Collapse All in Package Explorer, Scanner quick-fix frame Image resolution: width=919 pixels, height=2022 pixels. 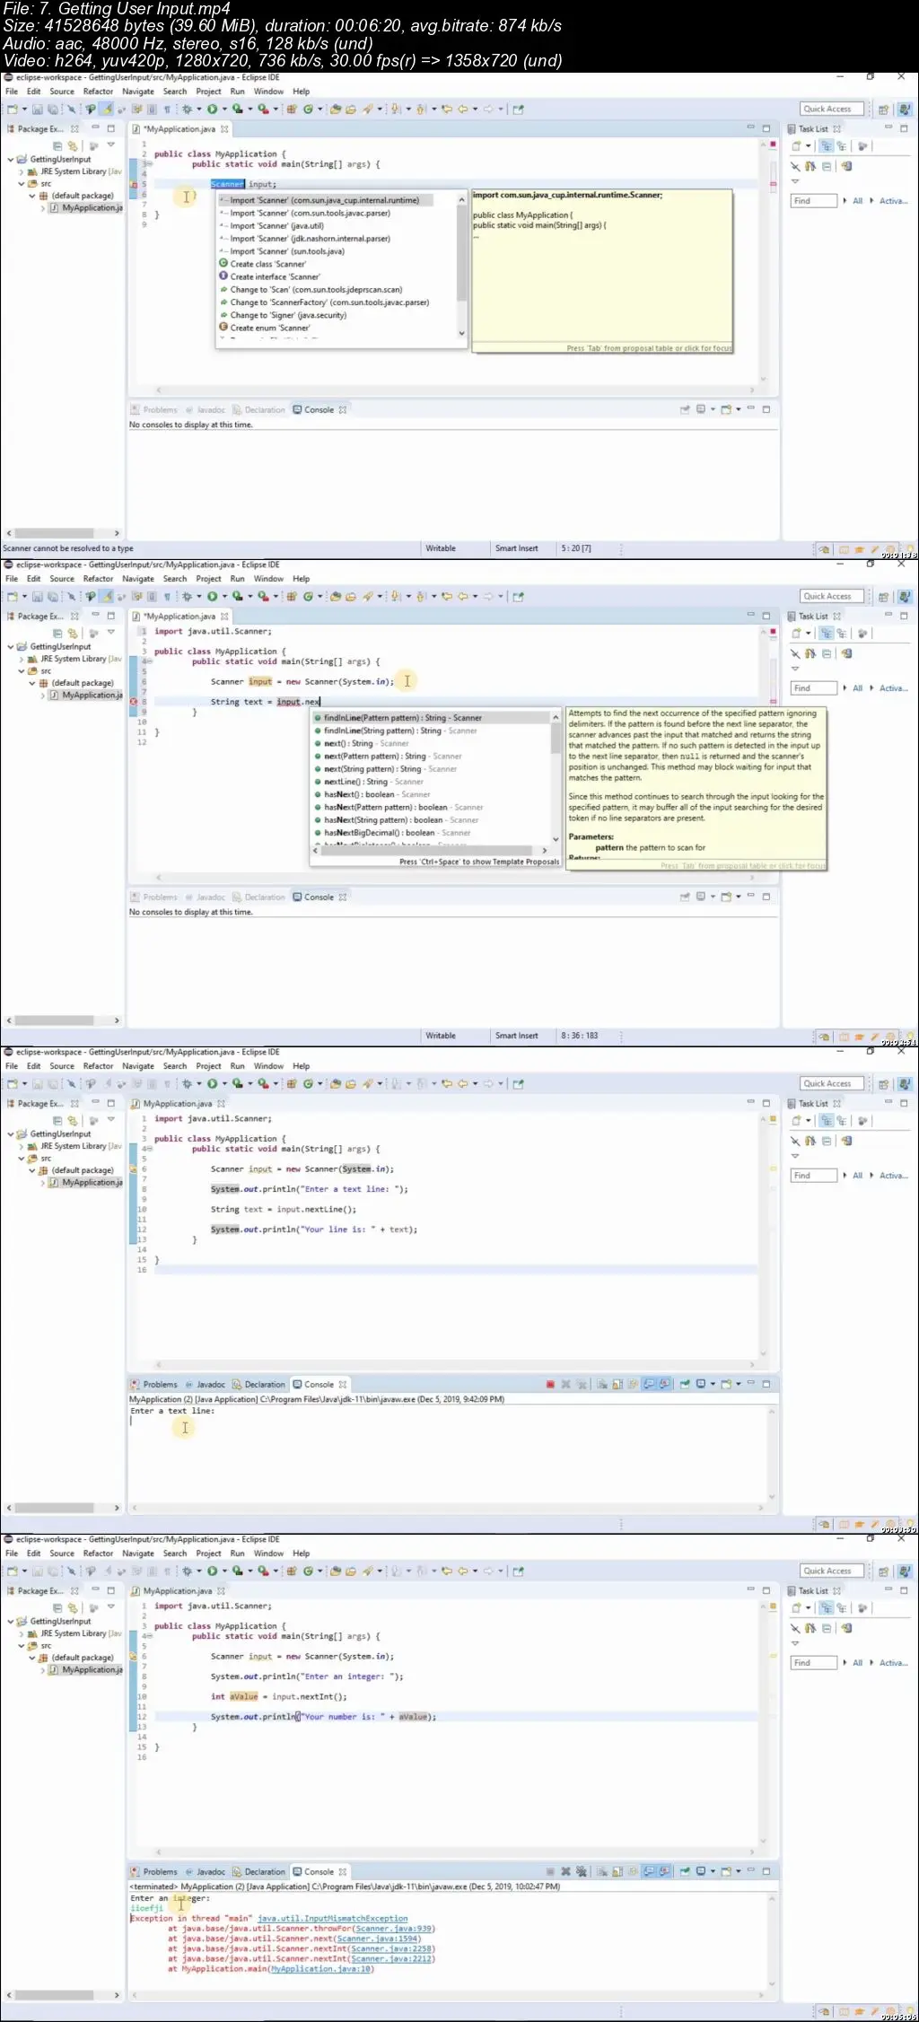coord(57,146)
